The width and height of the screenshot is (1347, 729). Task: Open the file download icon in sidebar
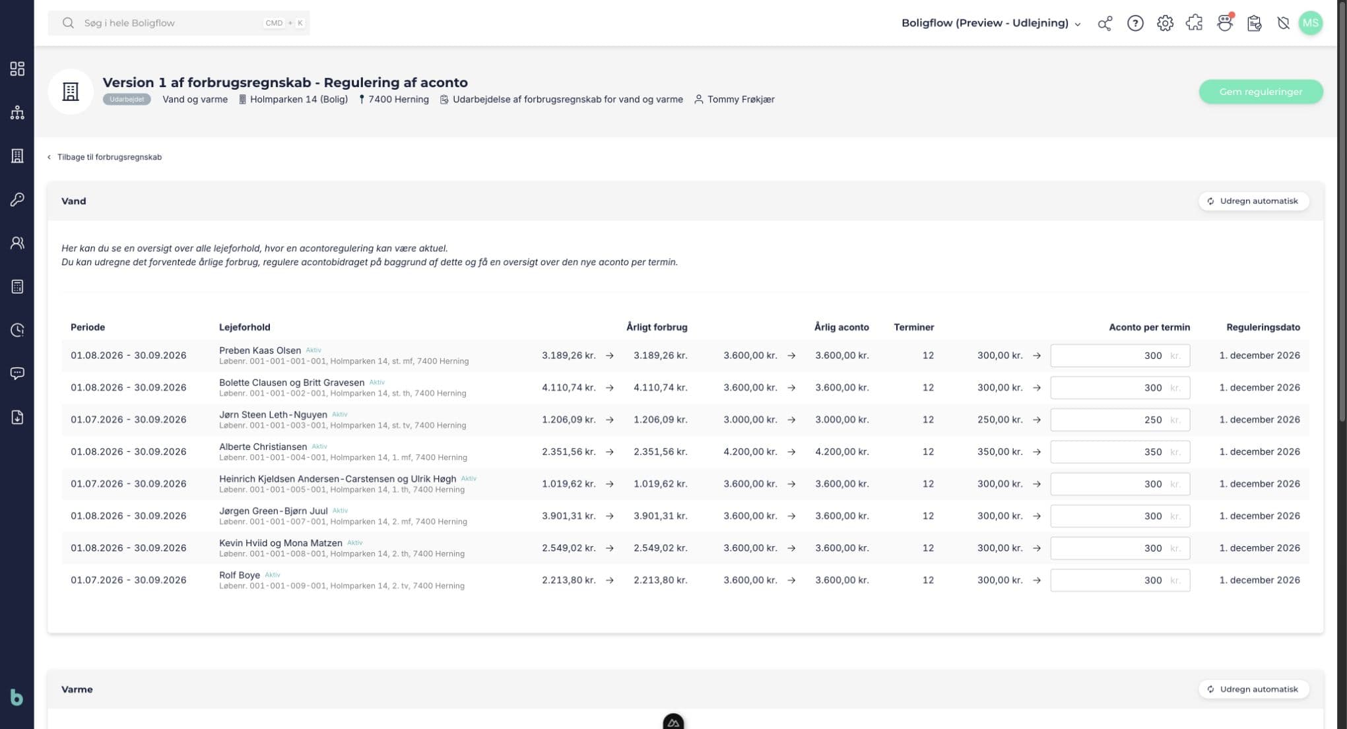17,417
